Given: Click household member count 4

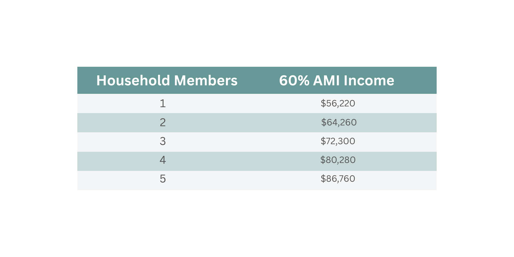Looking at the screenshot, I should [163, 160].
